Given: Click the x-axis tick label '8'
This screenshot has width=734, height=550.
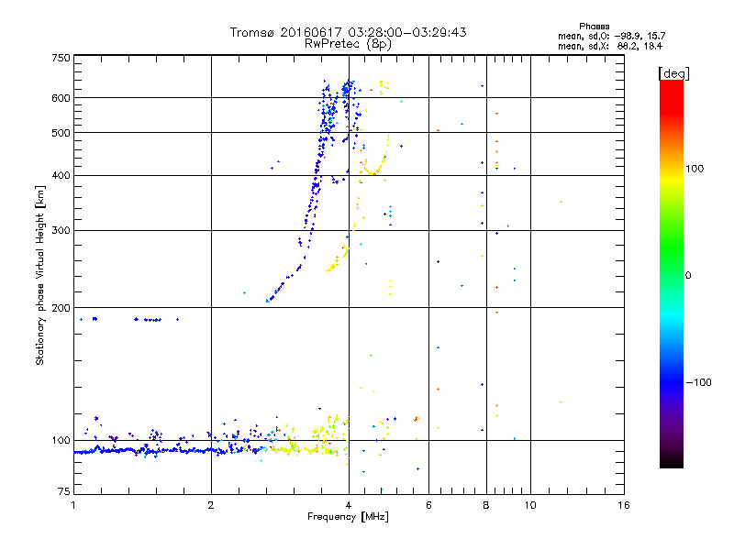Looking at the screenshot, I should (x=486, y=505).
